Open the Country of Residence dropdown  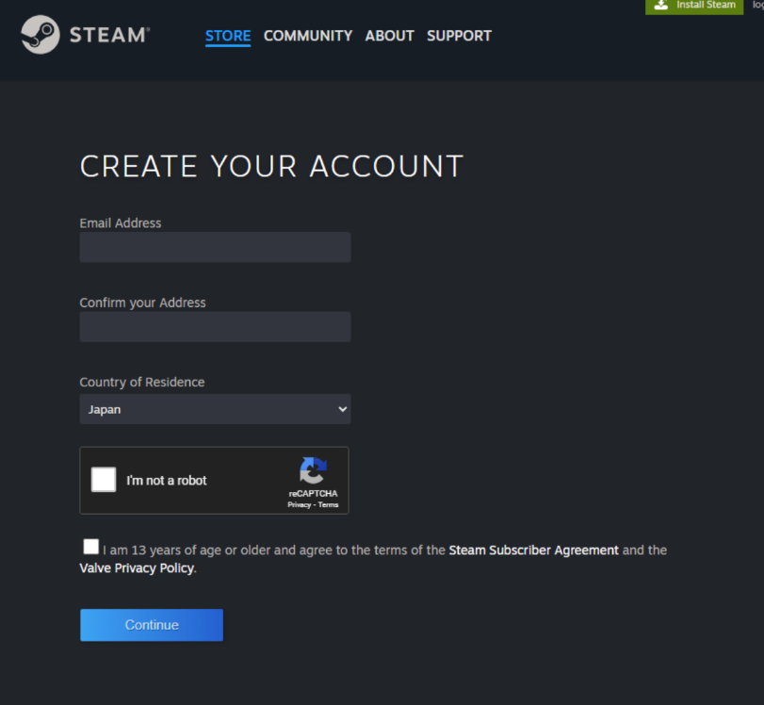(215, 409)
